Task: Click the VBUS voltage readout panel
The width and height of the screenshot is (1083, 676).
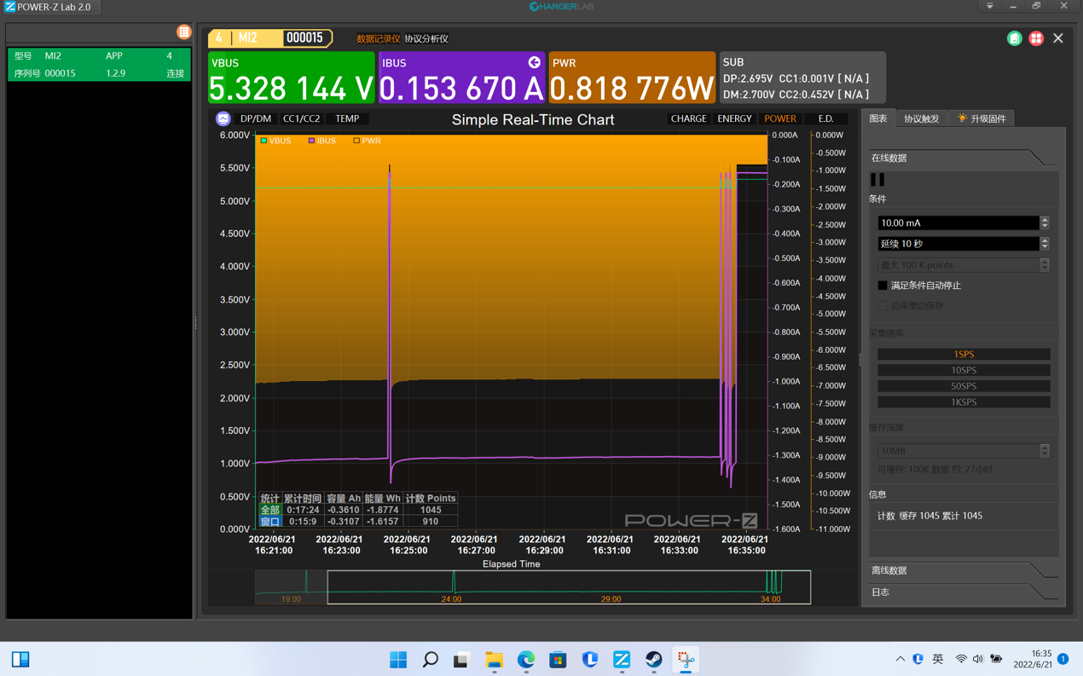Action: pos(292,78)
